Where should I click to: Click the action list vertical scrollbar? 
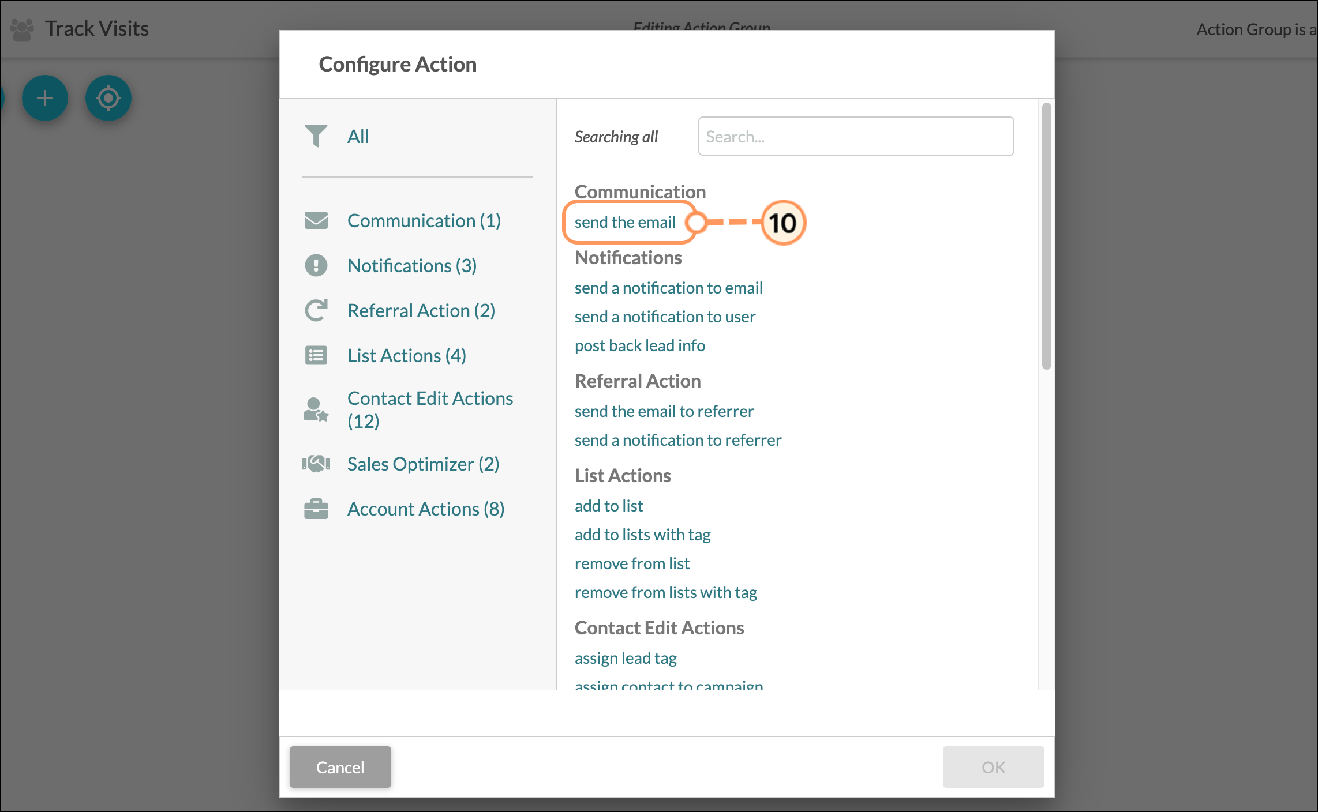[x=1047, y=236]
